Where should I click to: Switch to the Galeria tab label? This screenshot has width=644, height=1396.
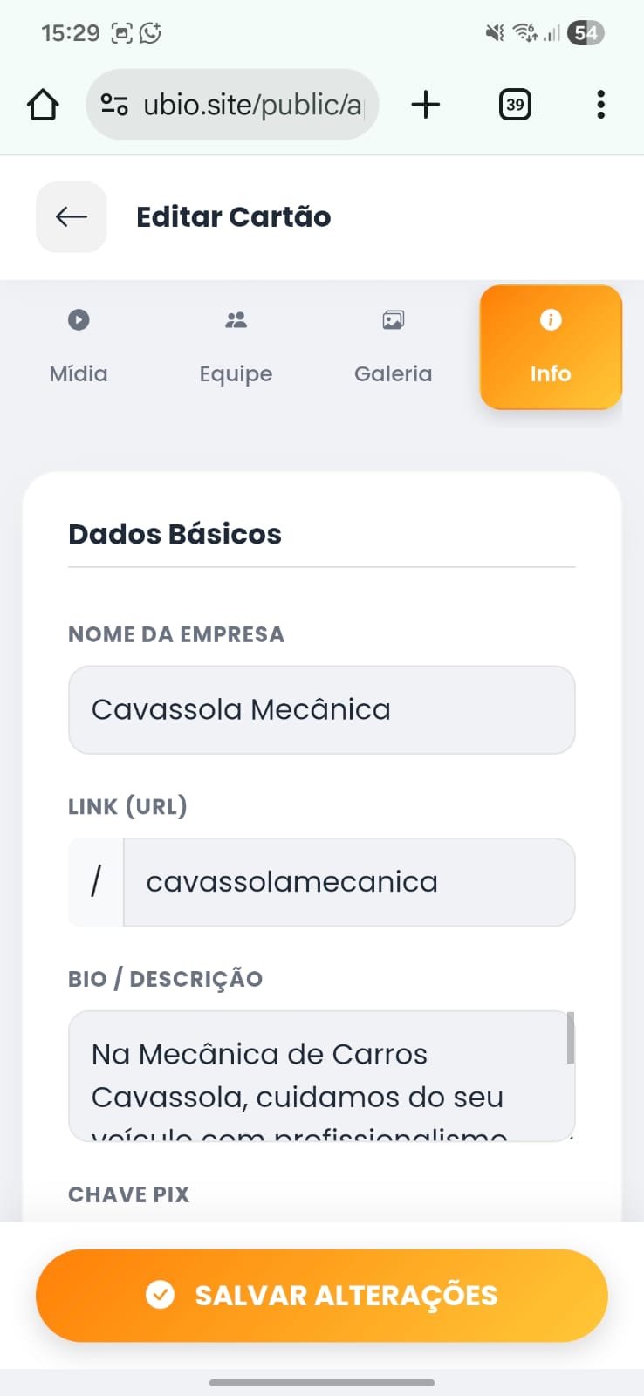pos(394,374)
